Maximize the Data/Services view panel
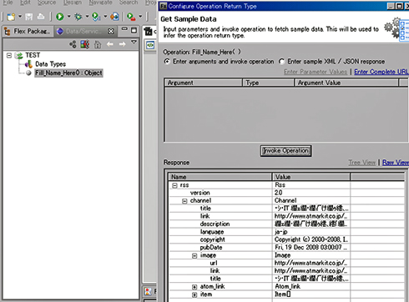Screen dimensions: 409x302 [134, 30]
